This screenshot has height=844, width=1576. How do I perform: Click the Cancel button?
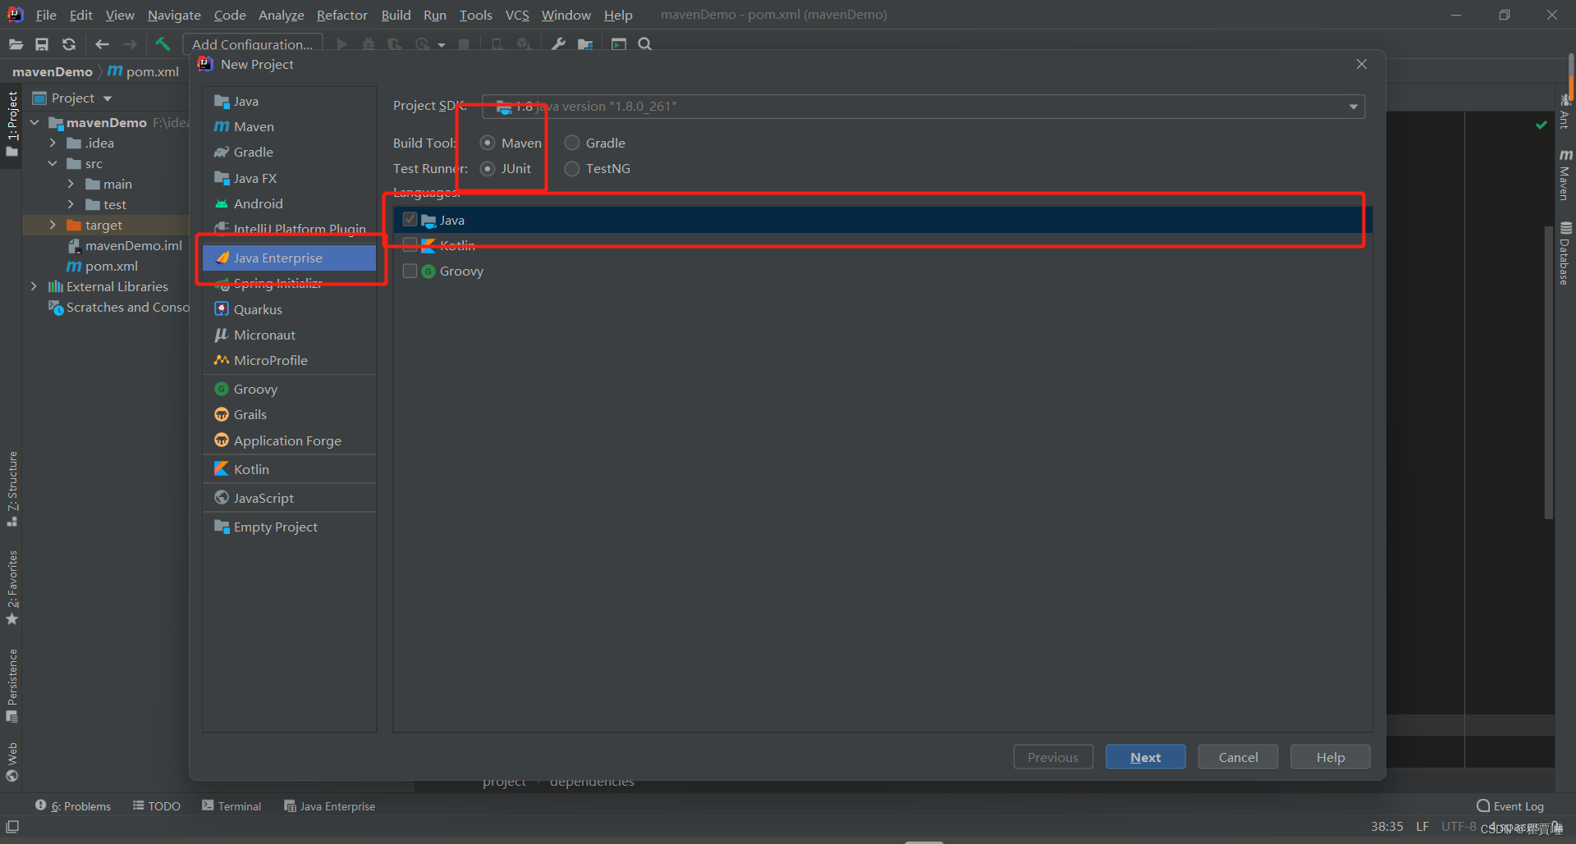click(x=1238, y=757)
